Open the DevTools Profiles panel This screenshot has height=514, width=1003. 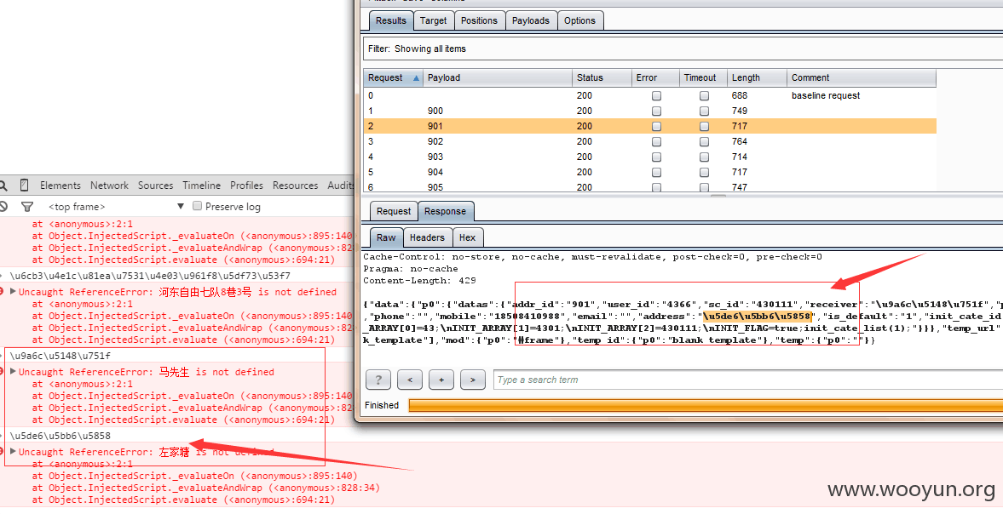tap(246, 186)
